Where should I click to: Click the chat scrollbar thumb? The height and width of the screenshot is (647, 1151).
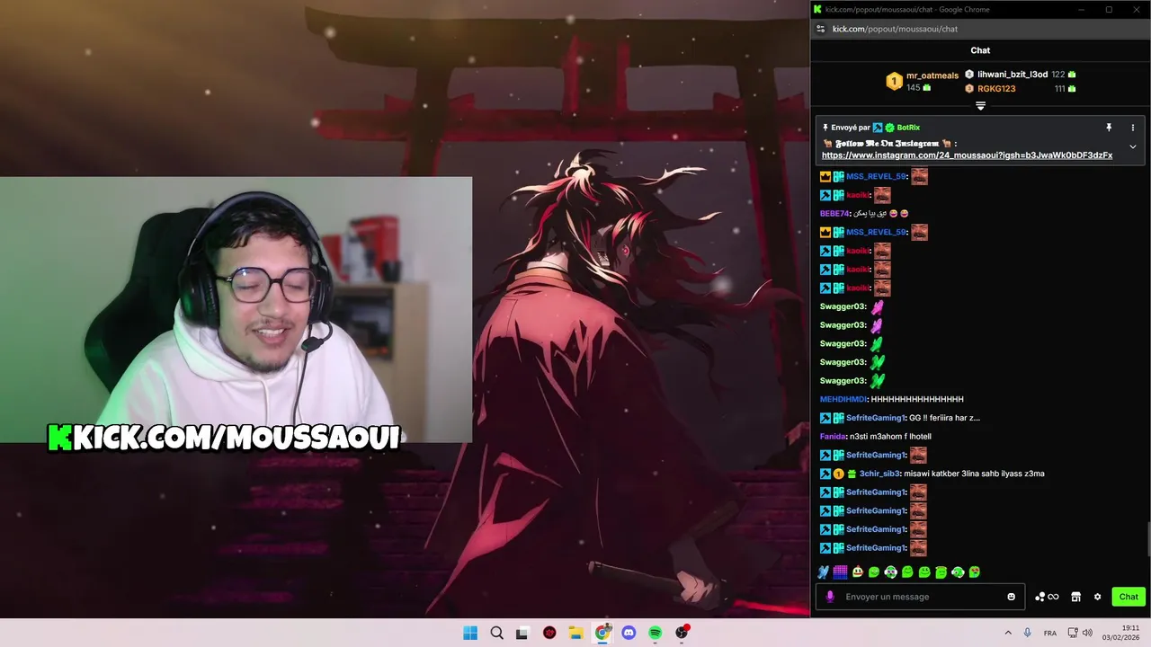click(1148, 539)
